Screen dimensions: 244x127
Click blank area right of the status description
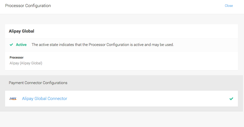point(205,45)
